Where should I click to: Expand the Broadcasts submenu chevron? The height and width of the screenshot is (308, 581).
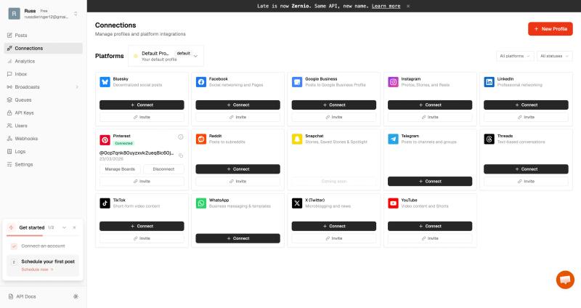point(77,87)
